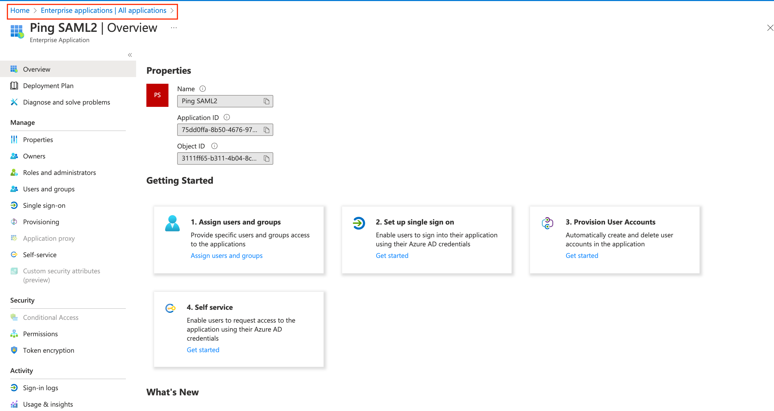This screenshot has height=411, width=774.
Task: Click the Provisioning icon
Action: coord(14,222)
